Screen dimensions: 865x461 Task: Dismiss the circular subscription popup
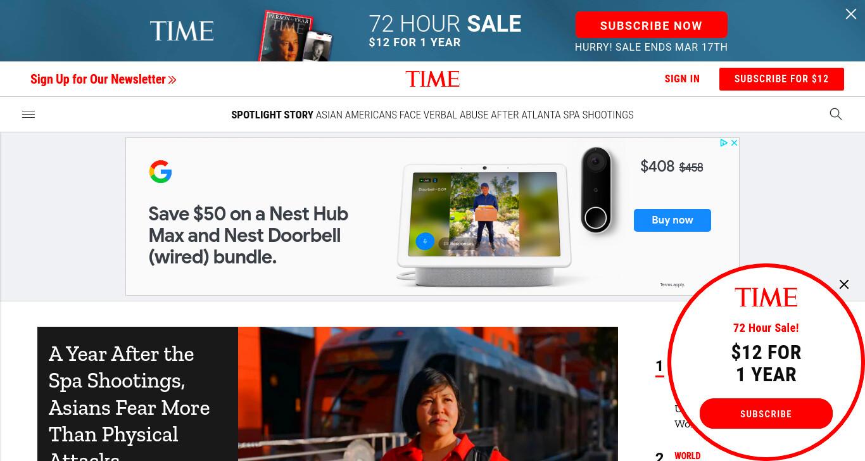[x=844, y=284]
